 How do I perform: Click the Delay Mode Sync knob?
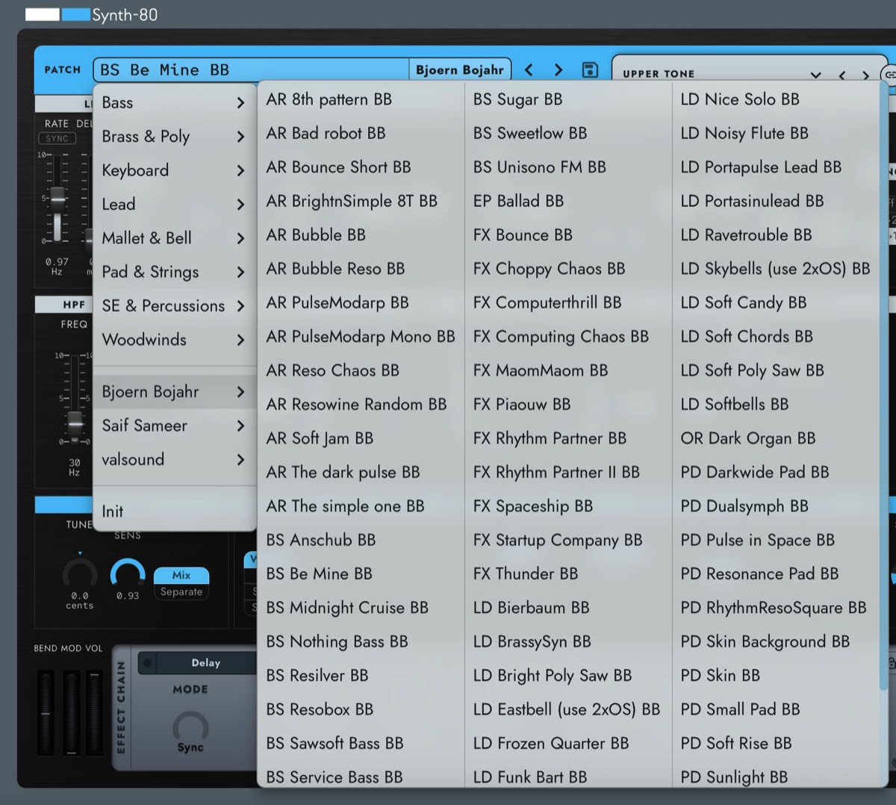click(190, 728)
